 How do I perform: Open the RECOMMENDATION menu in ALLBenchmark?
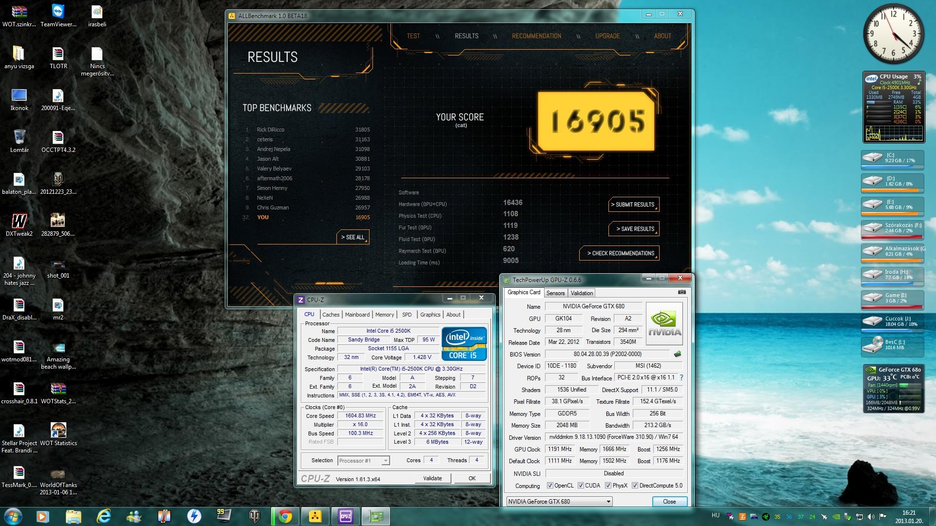(x=536, y=36)
